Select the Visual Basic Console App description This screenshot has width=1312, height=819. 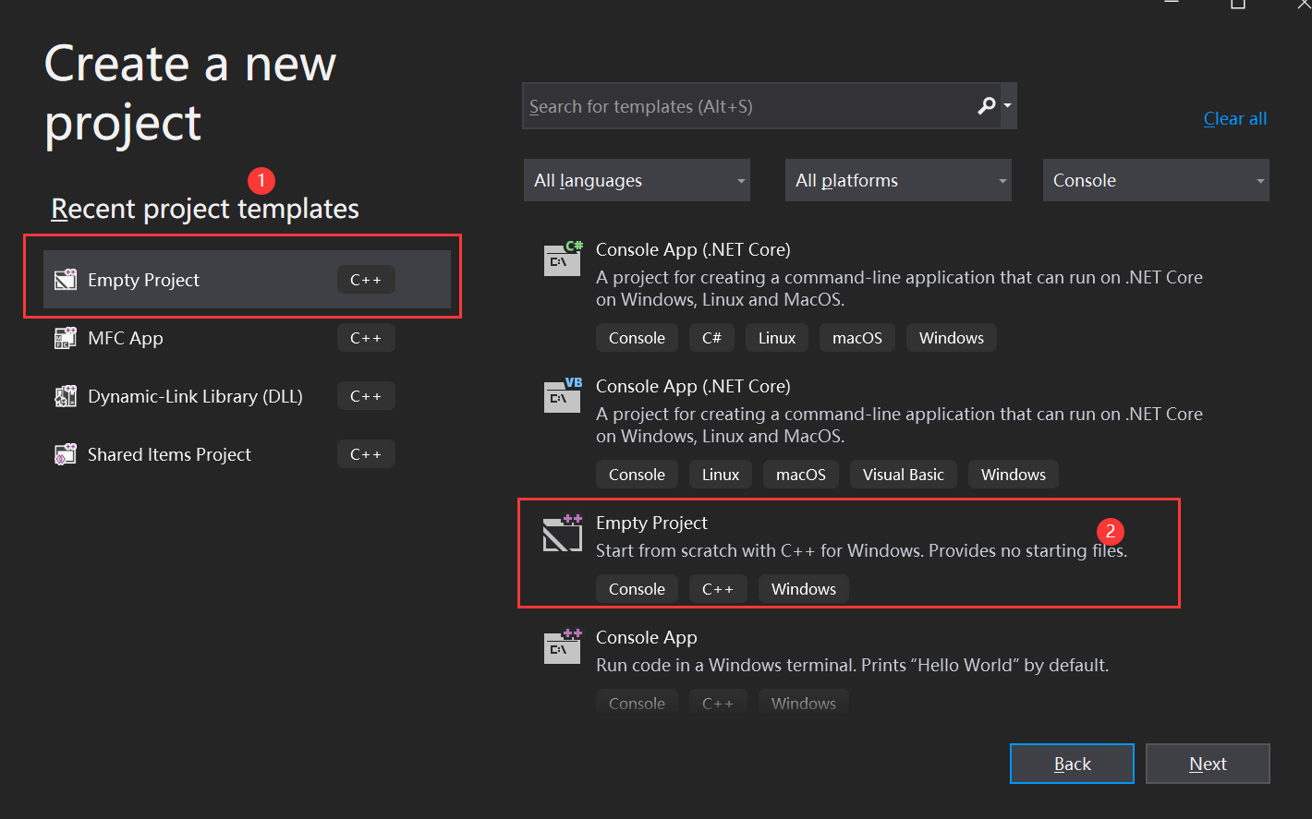[x=899, y=425]
